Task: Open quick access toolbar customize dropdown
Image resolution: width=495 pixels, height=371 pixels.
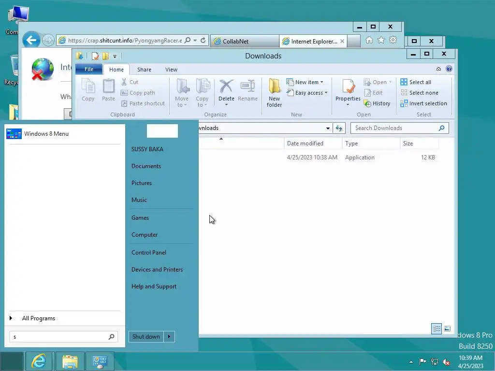Action: (x=115, y=56)
